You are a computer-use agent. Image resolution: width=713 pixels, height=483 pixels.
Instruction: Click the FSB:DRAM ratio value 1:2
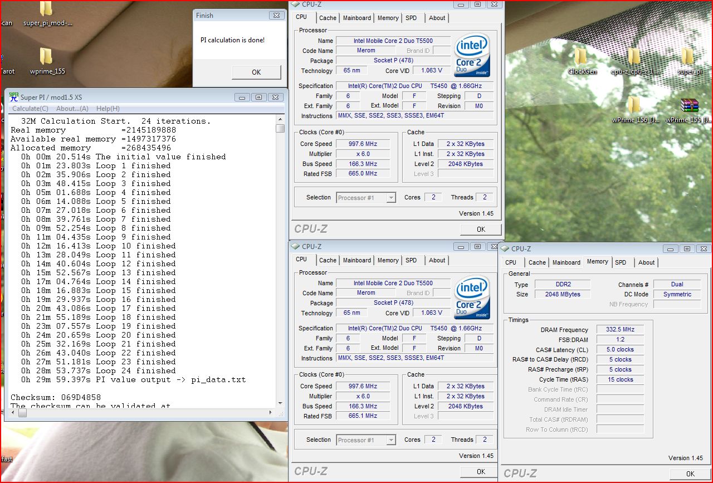click(620, 339)
